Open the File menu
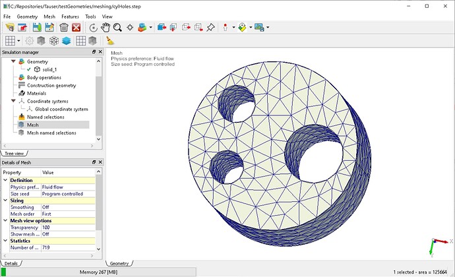Viewport: 455px width, 277px height. 7,16
